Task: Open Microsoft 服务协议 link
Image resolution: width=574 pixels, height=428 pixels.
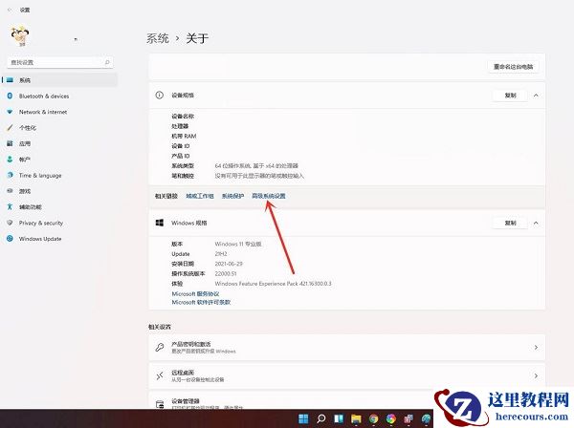Action: [x=195, y=294]
